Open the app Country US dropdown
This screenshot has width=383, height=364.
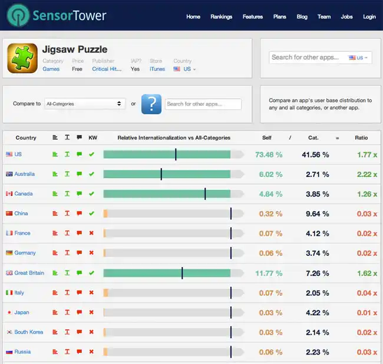(x=184, y=69)
